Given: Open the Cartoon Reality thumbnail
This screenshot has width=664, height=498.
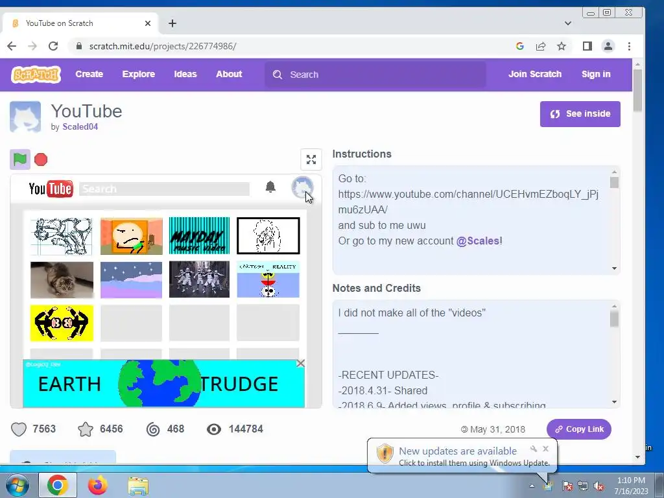Looking at the screenshot, I should [268, 279].
